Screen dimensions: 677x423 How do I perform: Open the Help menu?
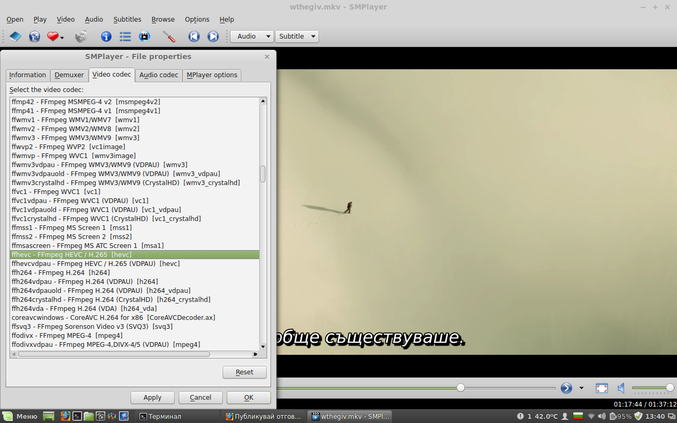pyautogui.click(x=227, y=20)
